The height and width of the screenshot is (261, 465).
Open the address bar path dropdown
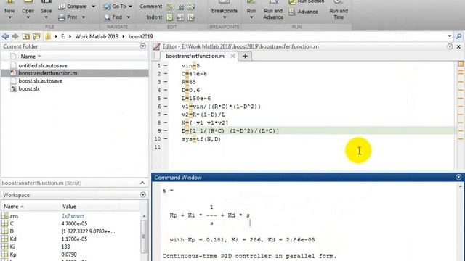pyautogui.click(x=450, y=36)
